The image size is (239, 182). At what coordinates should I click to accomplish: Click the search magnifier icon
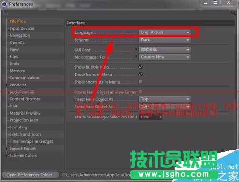tap(233, 13)
